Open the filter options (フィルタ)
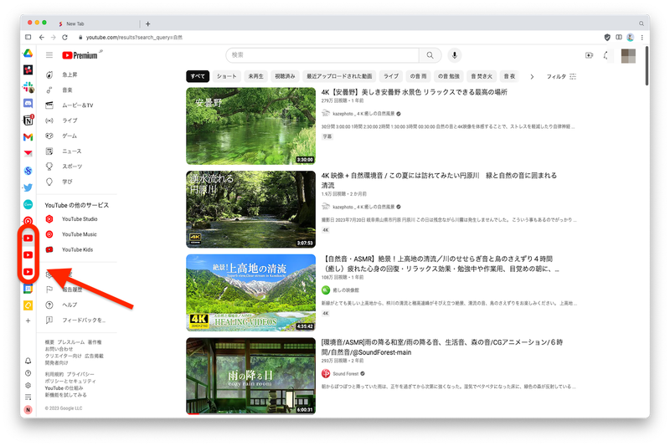Screen dimensions: 670x446 (561, 76)
